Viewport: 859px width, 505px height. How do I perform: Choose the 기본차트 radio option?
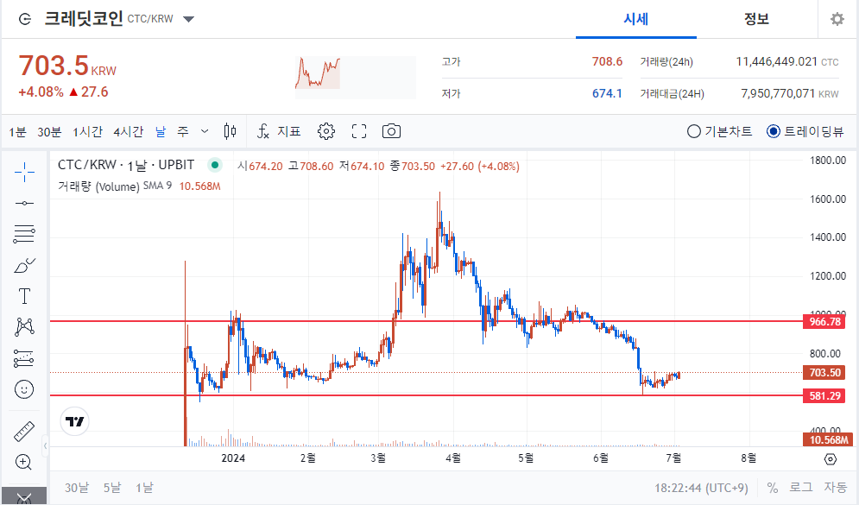[x=693, y=130]
